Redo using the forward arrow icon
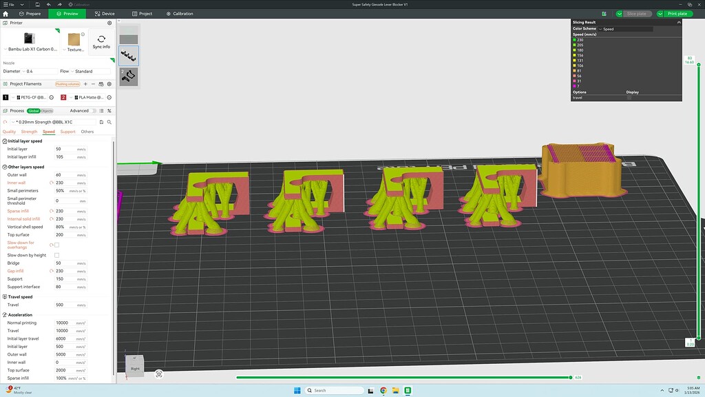This screenshot has height=397, width=705. [59, 5]
